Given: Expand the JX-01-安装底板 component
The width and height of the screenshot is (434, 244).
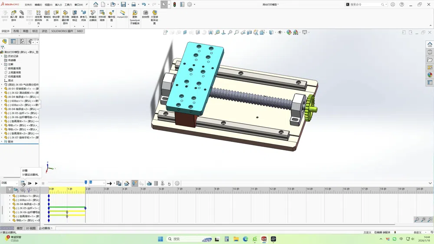Looking at the screenshot, I should click(x=2, y=89).
